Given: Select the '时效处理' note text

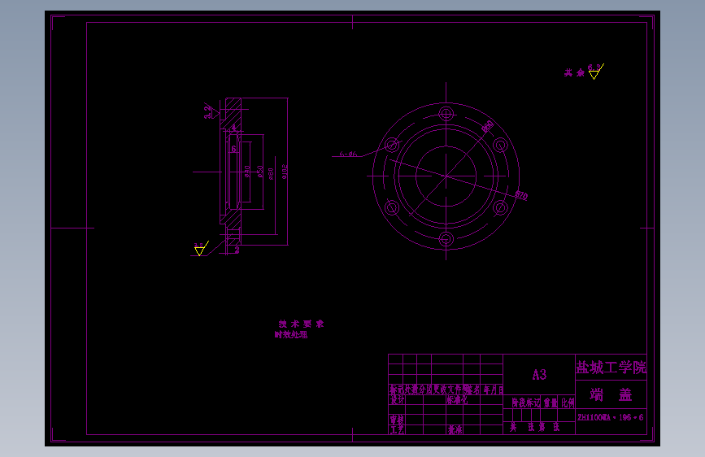Looking at the screenshot, I should [x=291, y=335].
